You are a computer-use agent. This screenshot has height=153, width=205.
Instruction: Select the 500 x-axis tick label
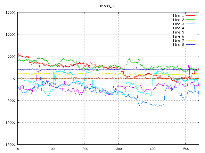pyautogui.click(x=185, y=149)
